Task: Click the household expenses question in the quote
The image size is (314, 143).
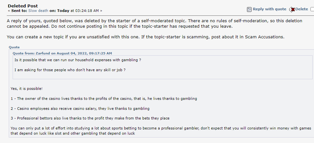Action: coord(78,60)
